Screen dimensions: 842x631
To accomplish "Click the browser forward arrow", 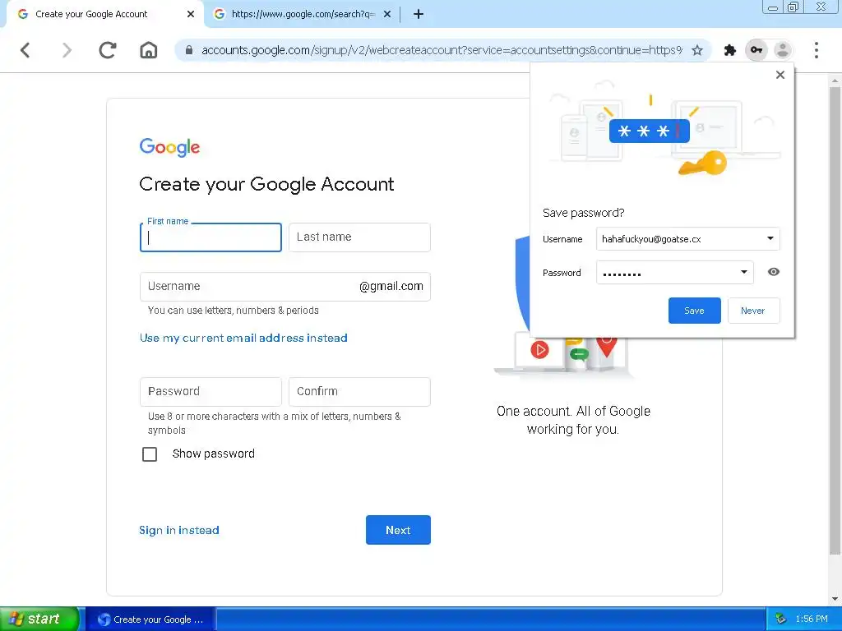I will pyautogui.click(x=67, y=50).
